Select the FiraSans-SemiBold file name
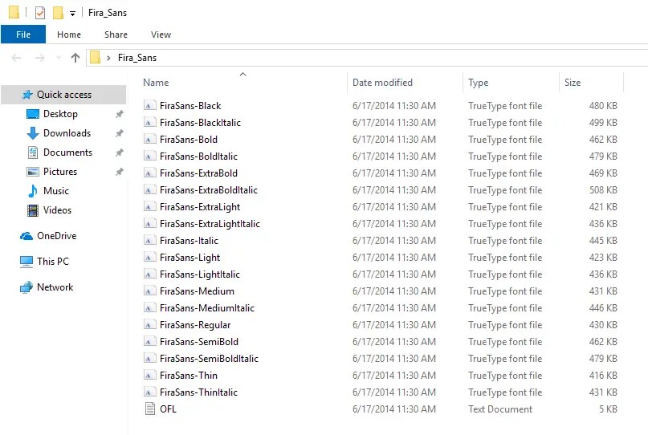Screen dimensions: 648x435 (x=199, y=342)
